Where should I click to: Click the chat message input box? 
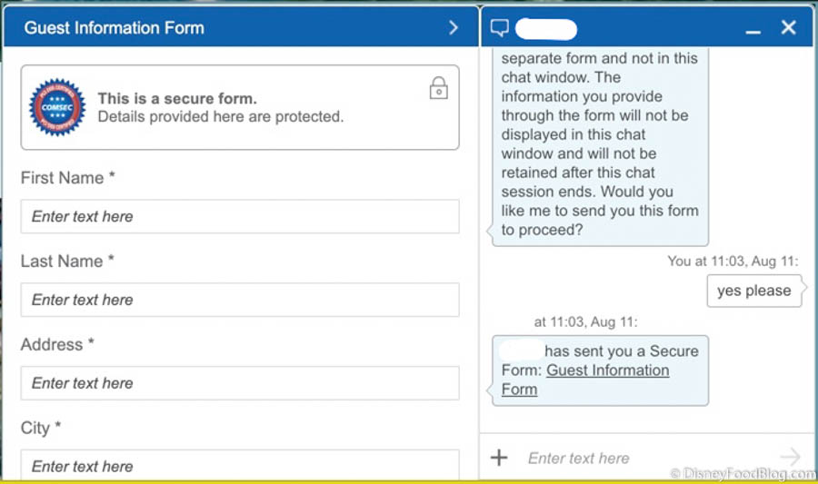tap(645, 459)
